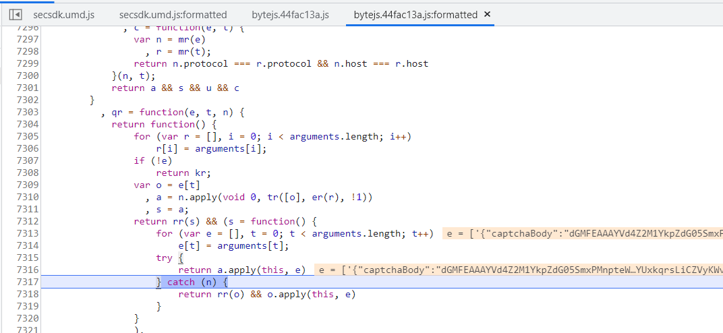Set breakpoint on line number 7297
The height and width of the screenshot is (333, 723).
point(27,39)
